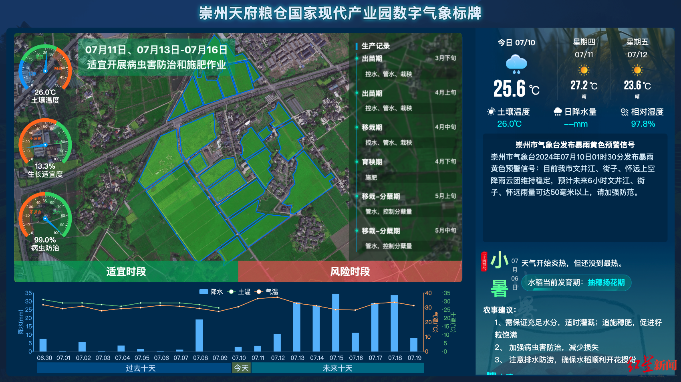This screenshot has width=681, height=382.
Task: Click the 抽穗扬花期 growth stage link
Action: pos(606,283)
